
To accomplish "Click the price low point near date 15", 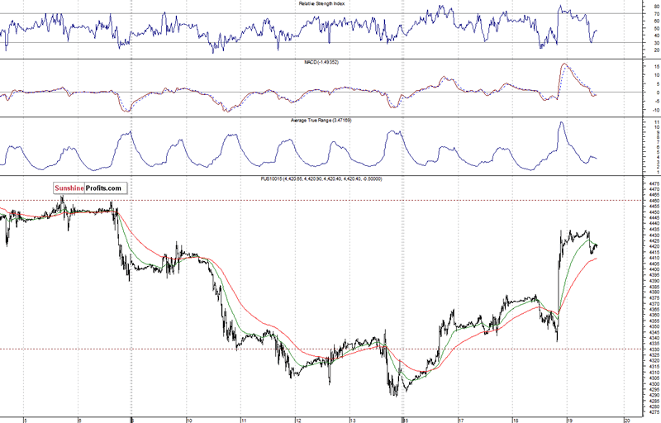I will coord(395,394).
